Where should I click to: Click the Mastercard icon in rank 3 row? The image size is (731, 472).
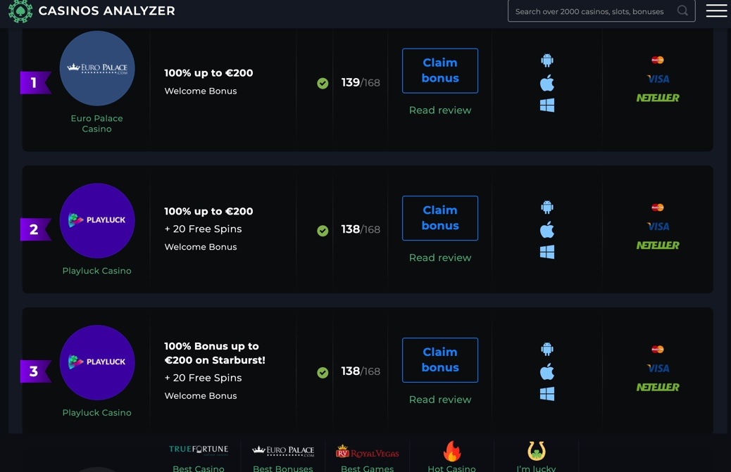pyautogui.click(x=658, y=350)
